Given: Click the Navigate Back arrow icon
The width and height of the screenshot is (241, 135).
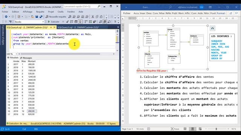Looking at the screenshot, I should (x=6, y=16).
